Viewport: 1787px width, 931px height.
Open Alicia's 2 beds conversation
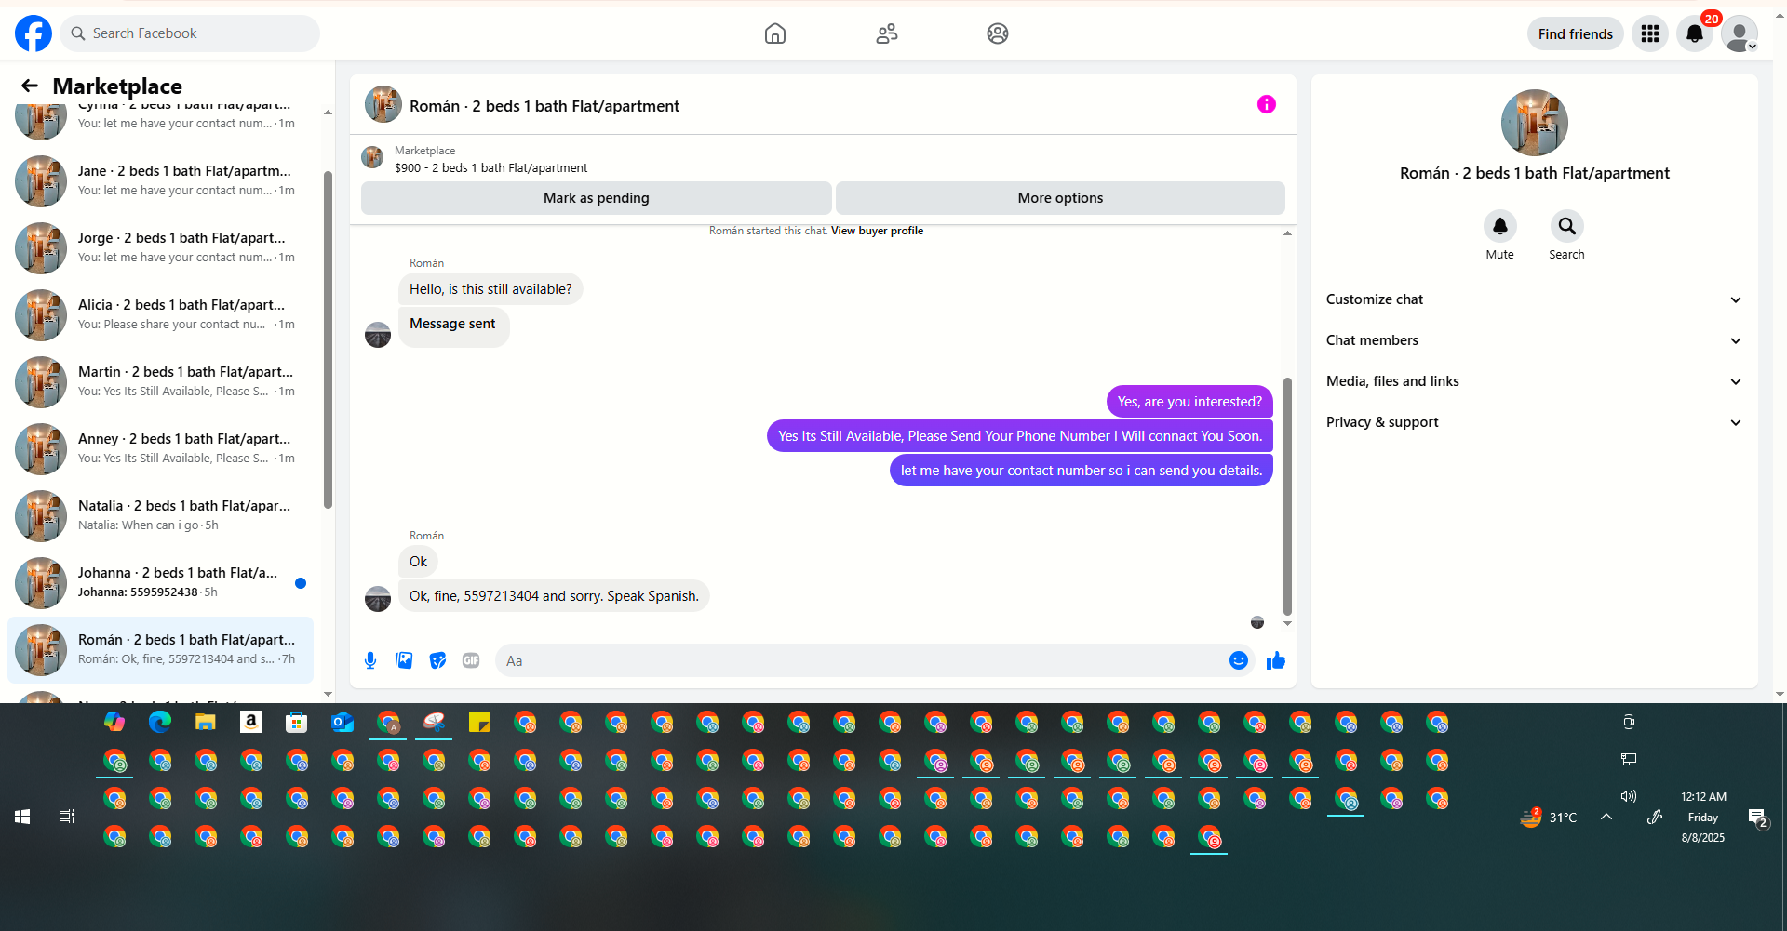(160, 314)
